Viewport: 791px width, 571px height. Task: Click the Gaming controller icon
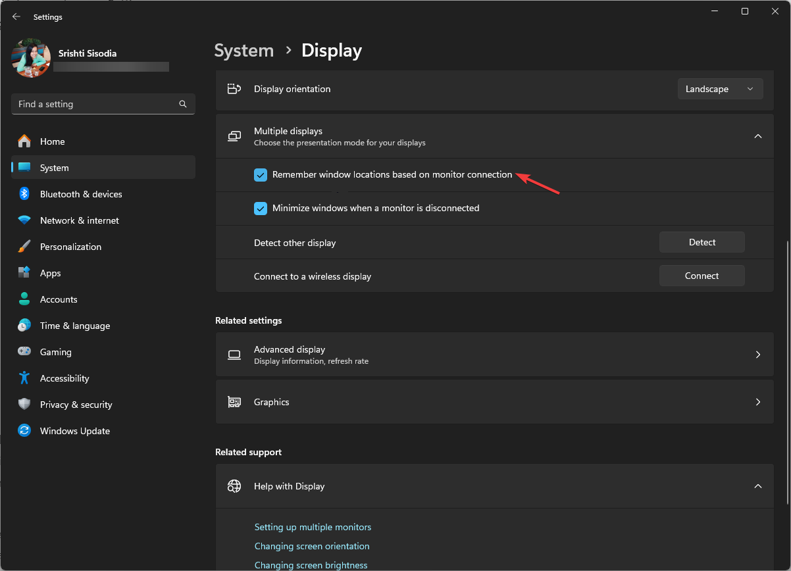click(24, 352)
